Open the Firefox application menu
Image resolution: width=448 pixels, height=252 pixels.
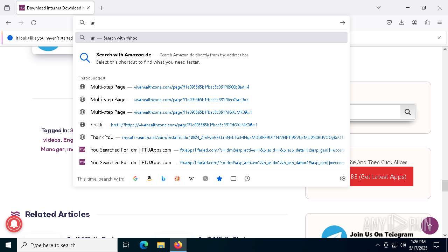[x=440, y=22]
